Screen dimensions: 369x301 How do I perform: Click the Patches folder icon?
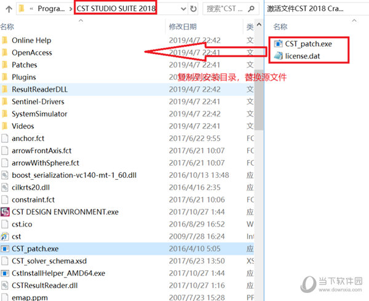tap(5, 65)
